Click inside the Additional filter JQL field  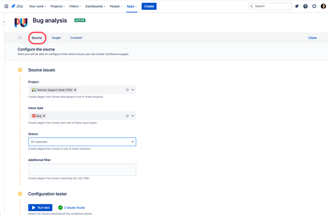tap(82, 169)
